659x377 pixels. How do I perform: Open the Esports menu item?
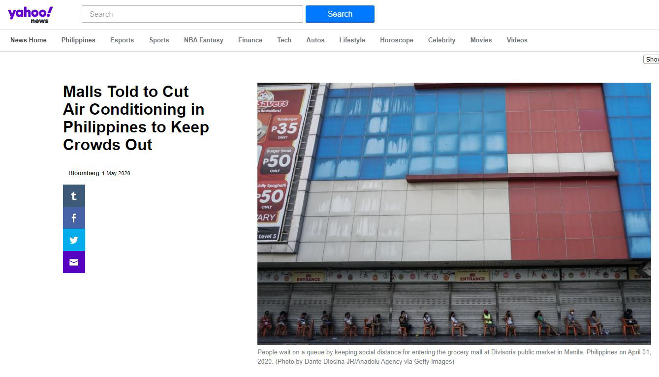(122, 40)
